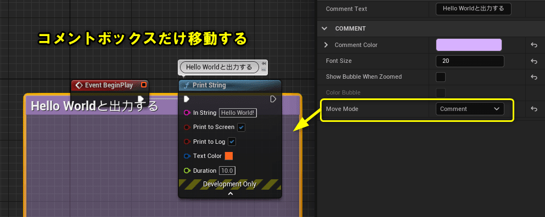The image size is (545, 217).
Task: Enable Show Bubble When Zoomed checkbox
Action: 441,77
